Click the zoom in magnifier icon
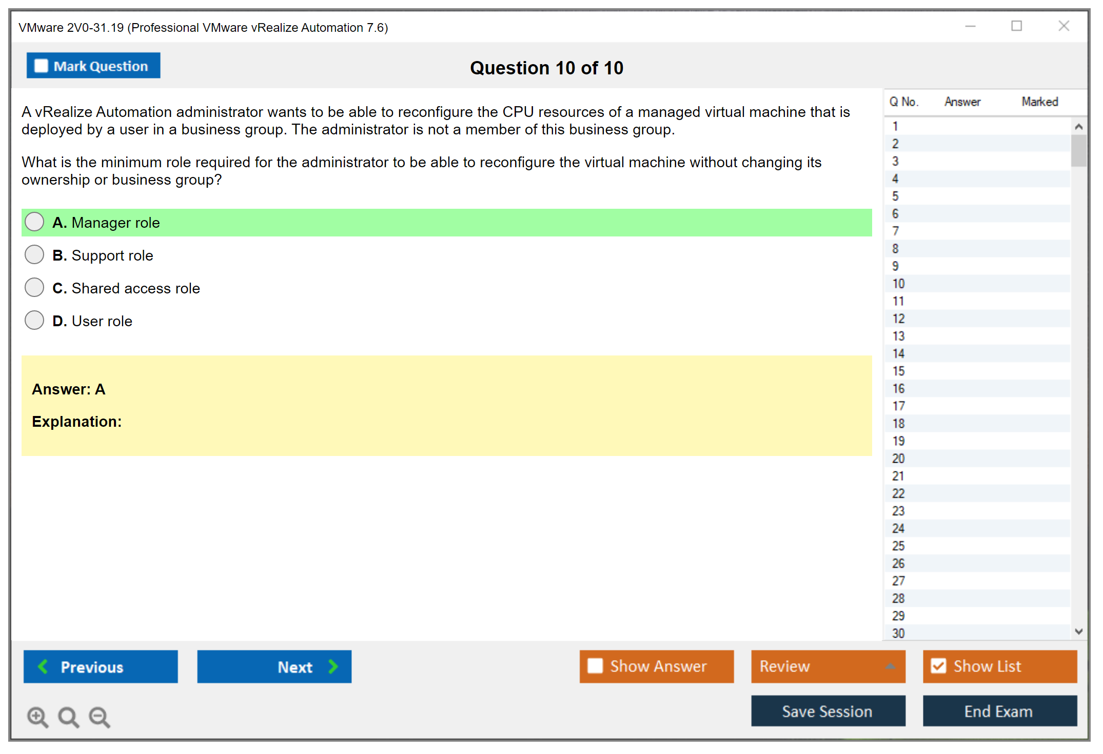 click(x=37, y=717)
